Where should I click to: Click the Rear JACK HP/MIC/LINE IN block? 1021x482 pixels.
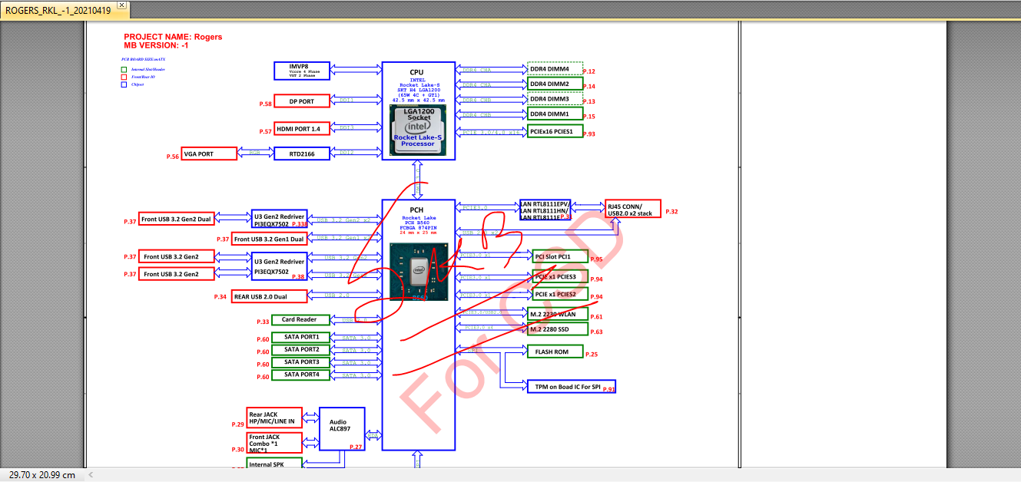(x=274, y=418)
